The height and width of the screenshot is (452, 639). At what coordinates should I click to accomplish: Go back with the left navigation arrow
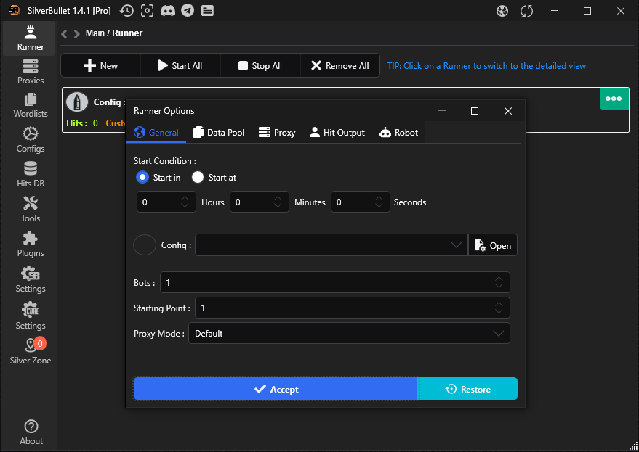tap(64, 34)
